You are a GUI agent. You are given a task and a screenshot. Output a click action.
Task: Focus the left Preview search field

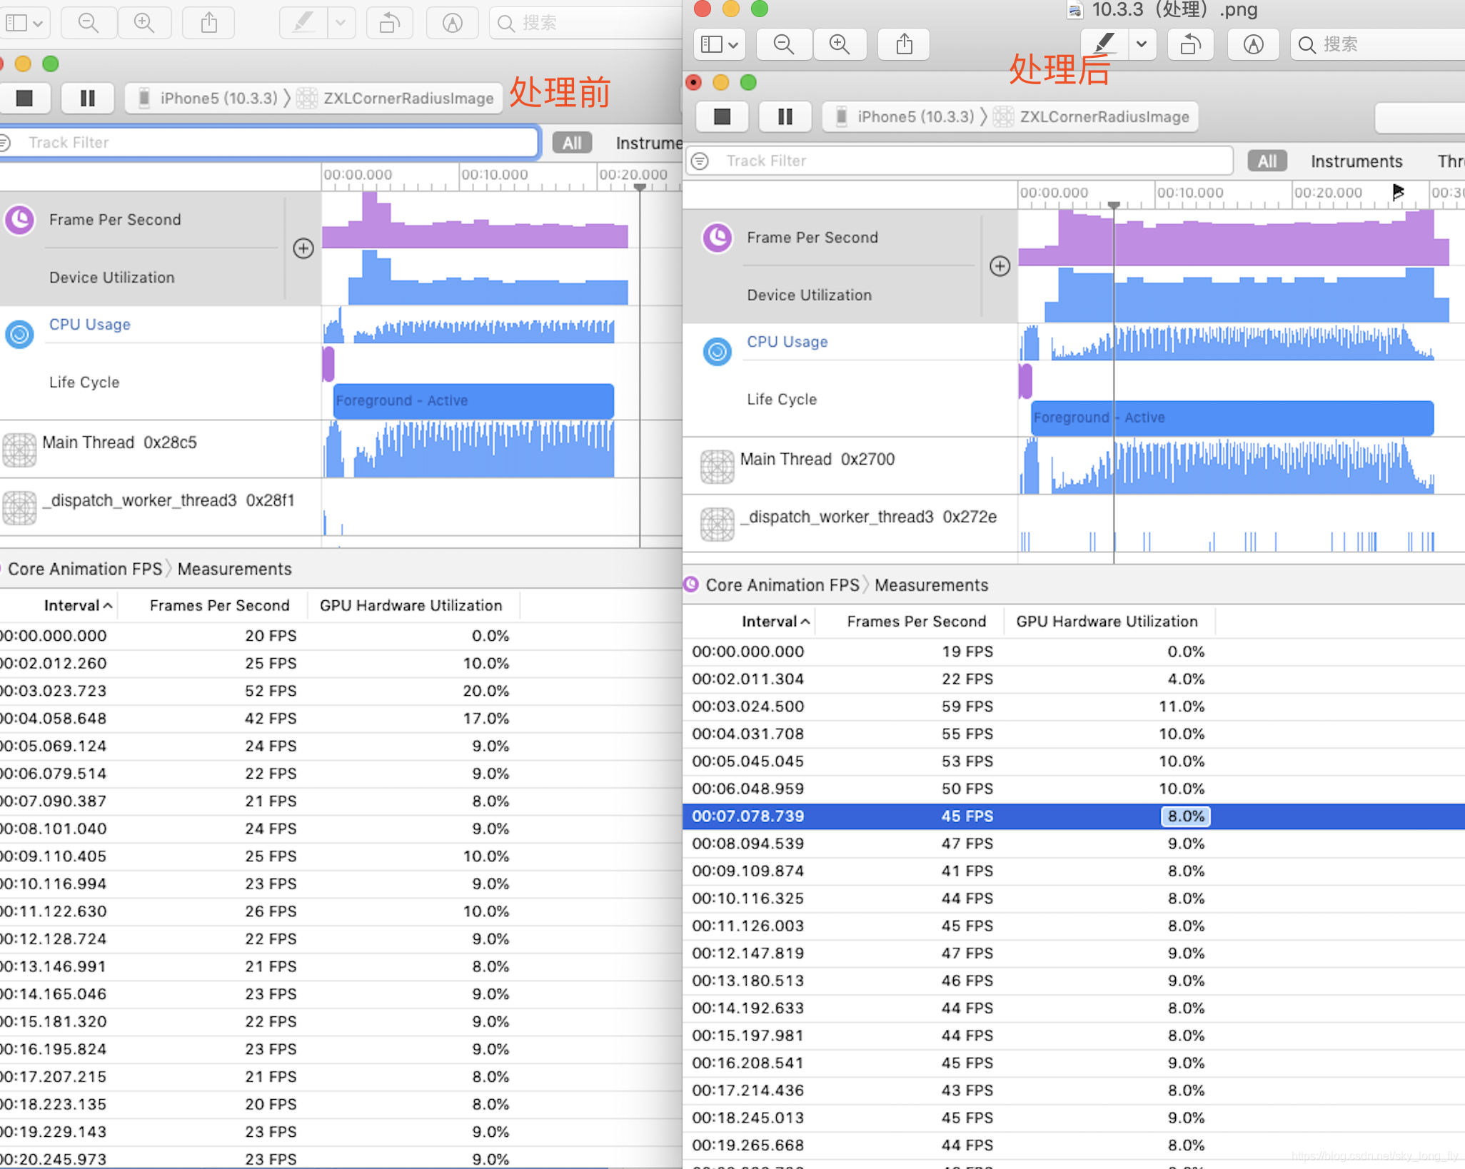point(585,23)
